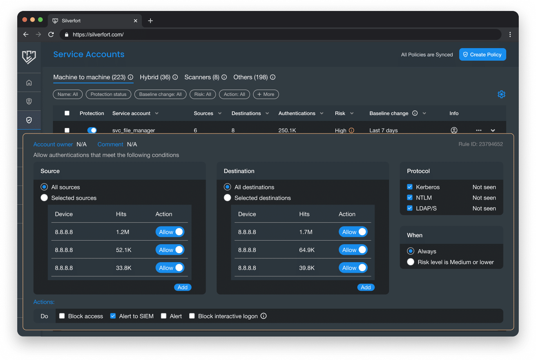Open the Destinations column sort dropdown
Screen dimensions: 536x360
click(x=267, y=113)
